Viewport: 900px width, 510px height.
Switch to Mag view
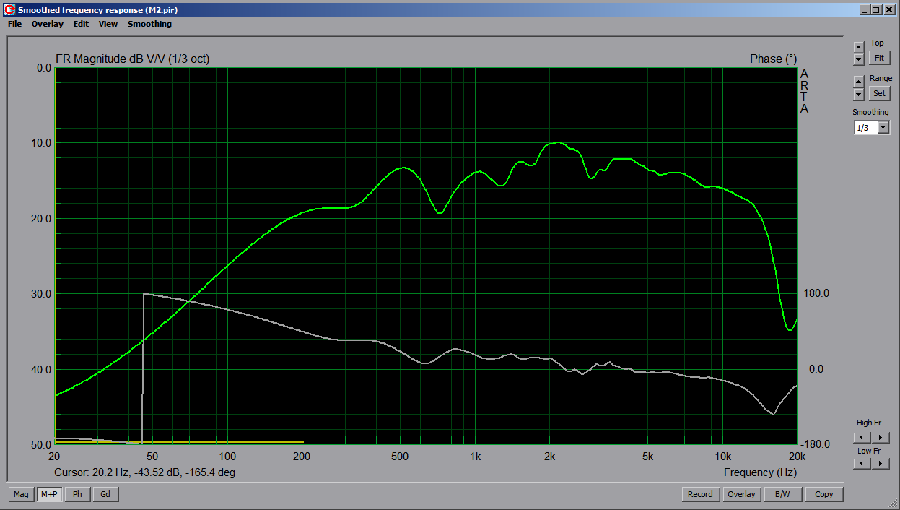coord(21,494)
